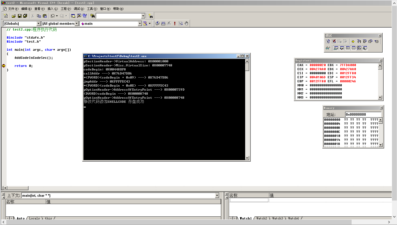Click the WizardBar actions wand icon
This screenshot has height=225, width=397.
tap(145, 23)
